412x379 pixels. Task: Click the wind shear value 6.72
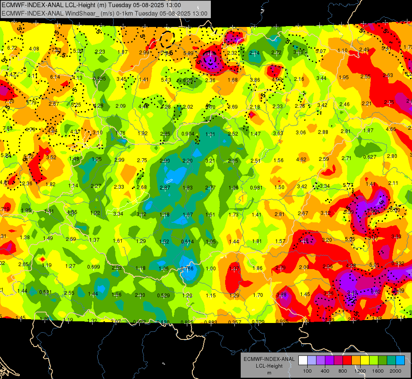pos(12,48)
